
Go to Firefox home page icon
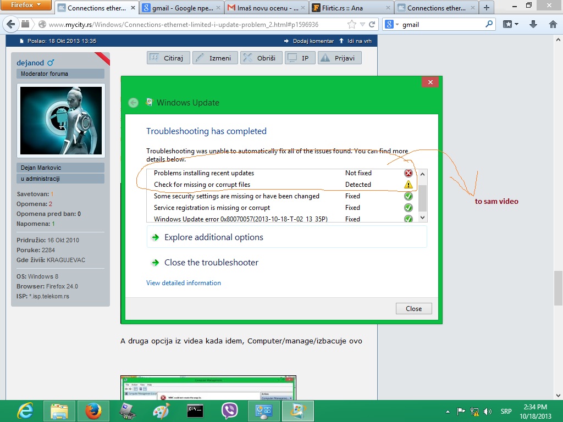(553, 24)
